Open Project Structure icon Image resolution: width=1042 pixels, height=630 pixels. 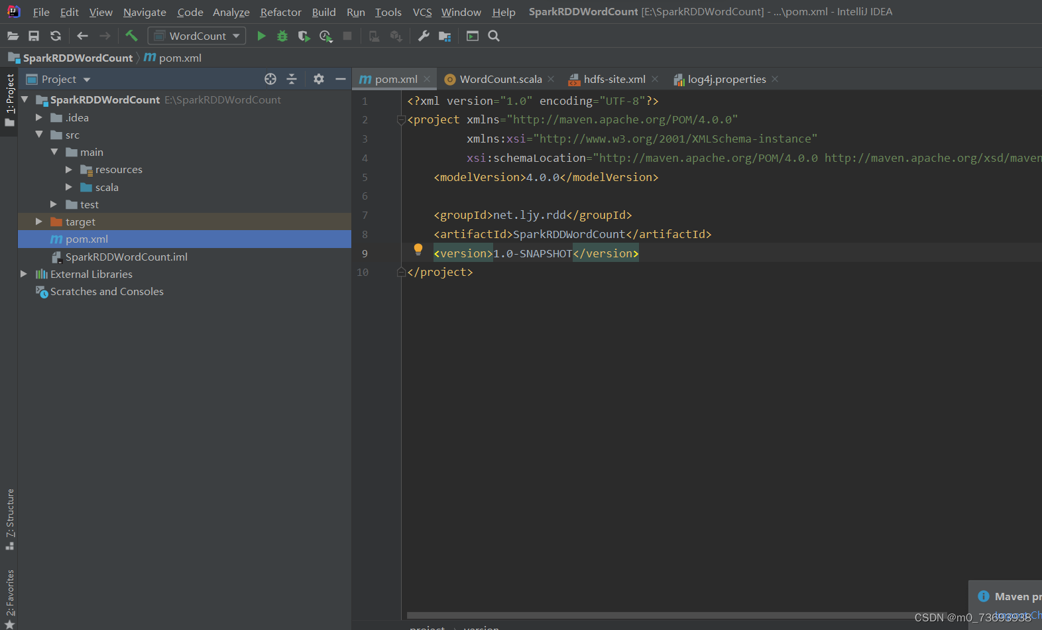(445, 36)
